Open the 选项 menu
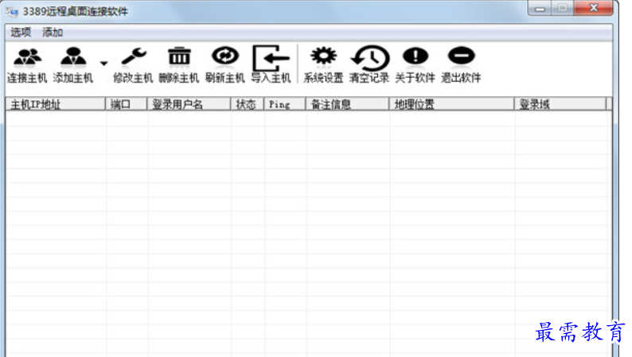This screenshot has height=357, width=632. (21, 32)
